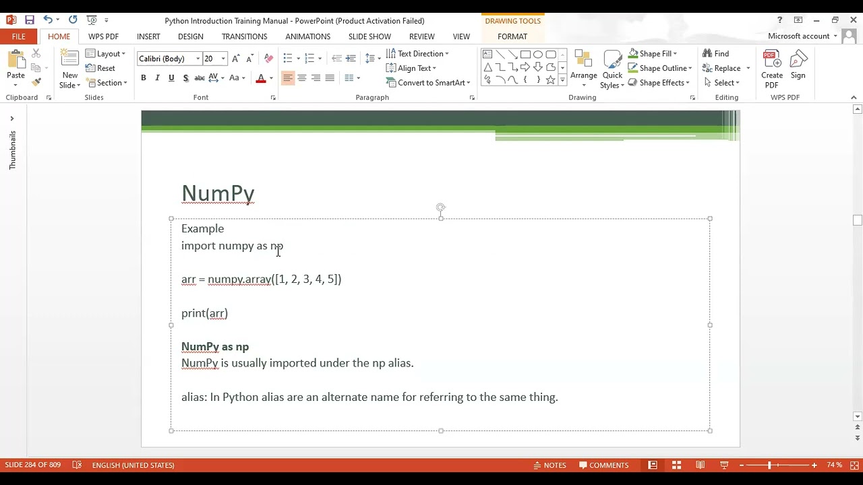863x485 pixels.
Task: Undo the last action
Action: pyautogui.click(x=47, y=20)
